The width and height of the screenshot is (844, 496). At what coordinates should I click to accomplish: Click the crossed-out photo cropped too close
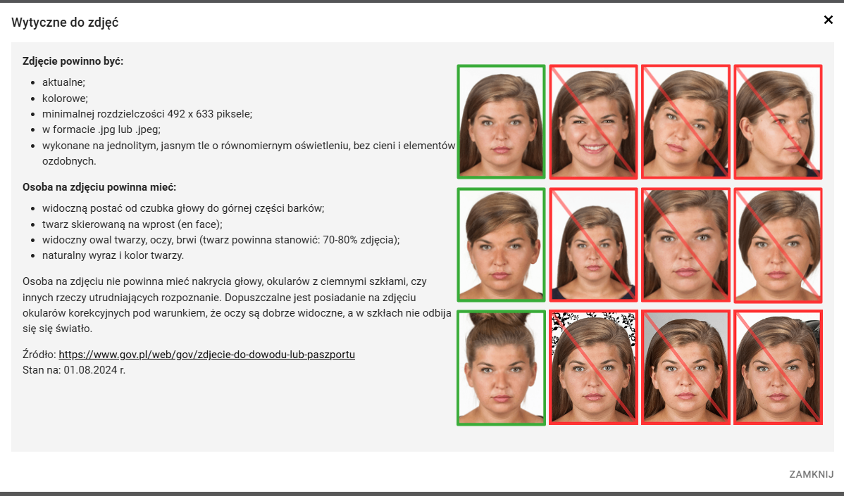(685, 244)
